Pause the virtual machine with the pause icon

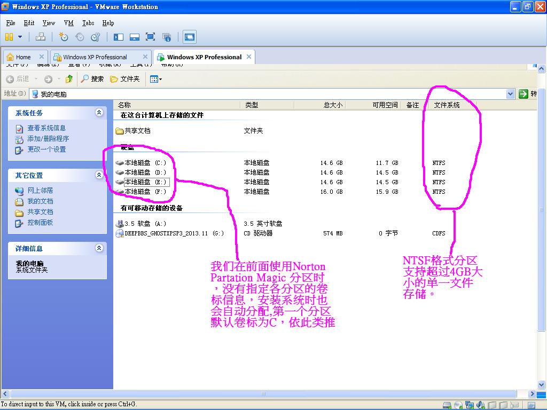click(x=10, y=37)
